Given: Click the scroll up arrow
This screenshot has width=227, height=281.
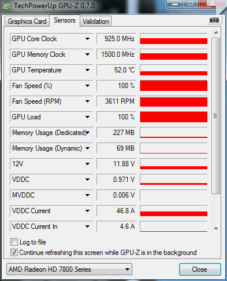Looking at the screenshot, I should pos(216,32).
